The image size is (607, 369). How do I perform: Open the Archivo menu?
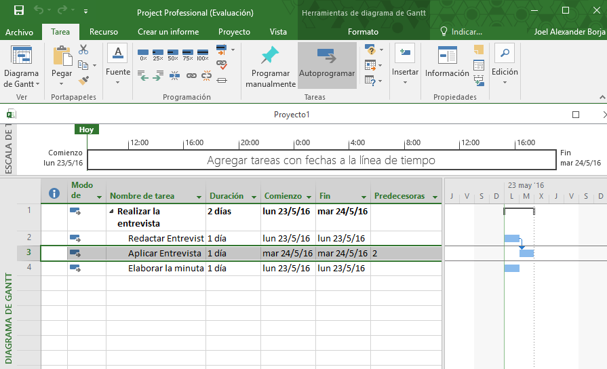click(x=19, y=32)
